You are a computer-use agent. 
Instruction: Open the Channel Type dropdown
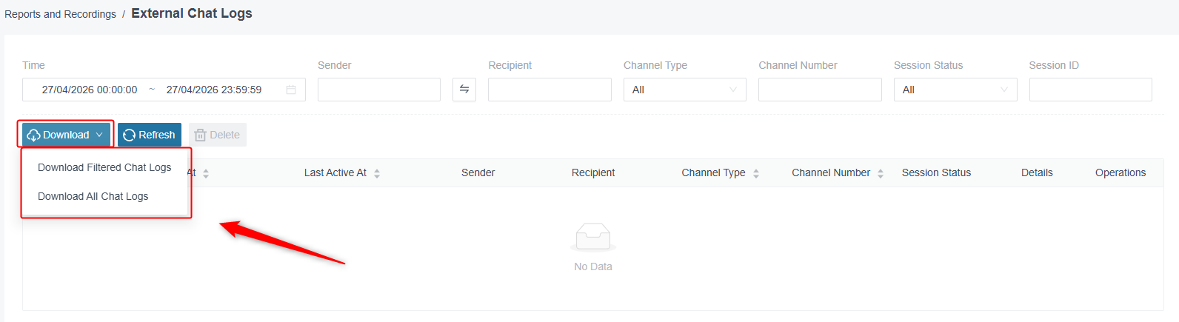coord(685,90)
